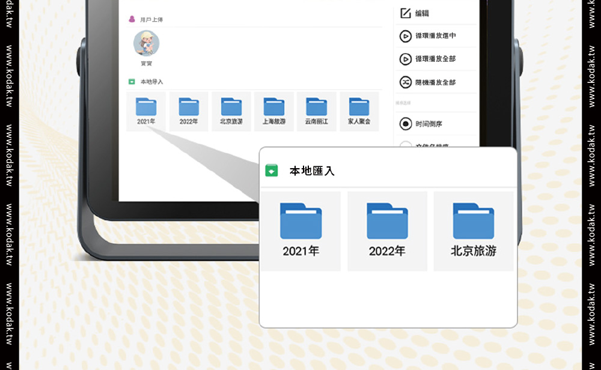Select the partially visible radio button below 時間倒序
This screenshot has height=370, width=601.
click(406, 145)
